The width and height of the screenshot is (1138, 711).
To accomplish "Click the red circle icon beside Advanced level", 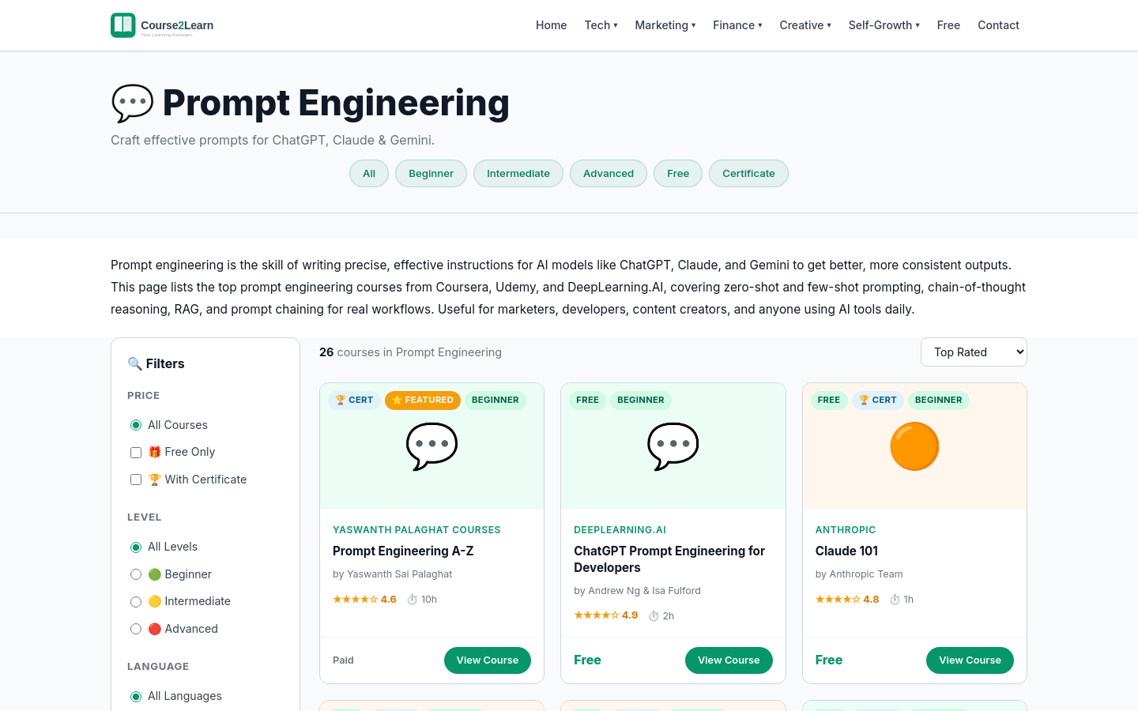I will pyautogui.click(x=155, y=629).
